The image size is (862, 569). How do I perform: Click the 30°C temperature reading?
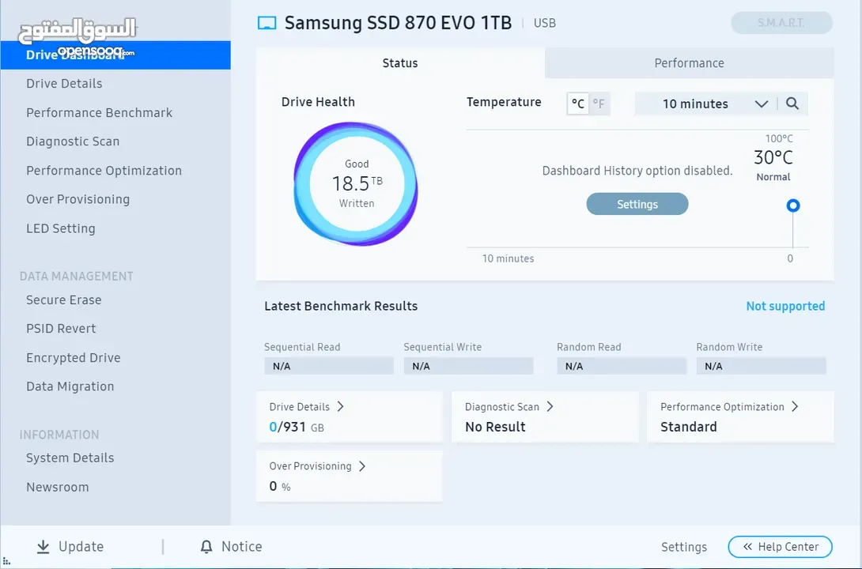point(773,157)
